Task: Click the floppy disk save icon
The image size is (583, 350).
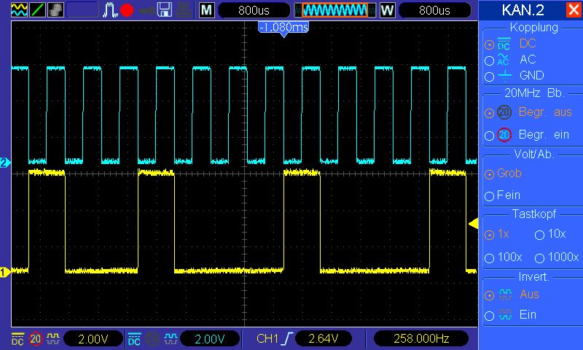Action: coord(165,10)
